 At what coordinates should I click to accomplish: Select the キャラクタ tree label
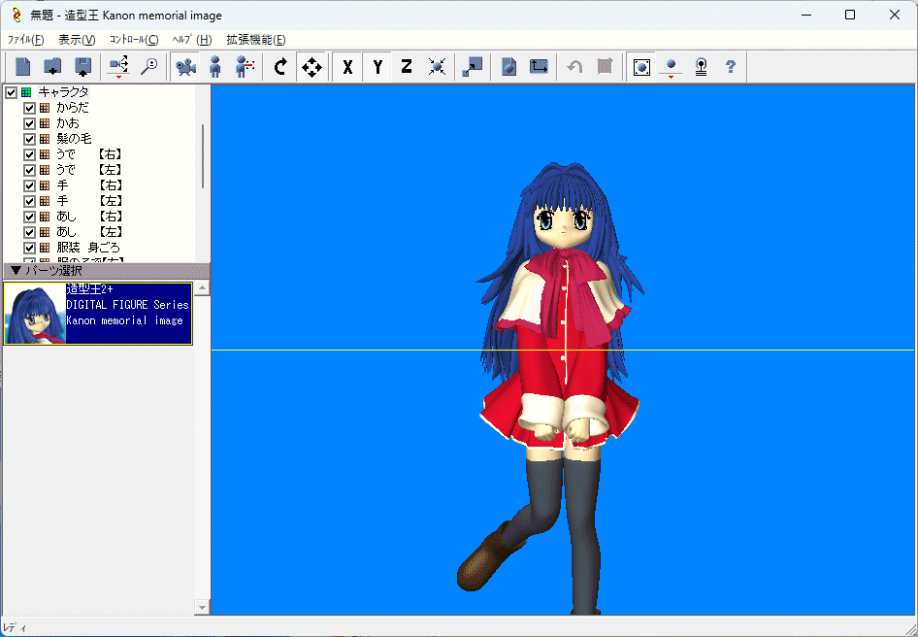[x=63, y=92]
